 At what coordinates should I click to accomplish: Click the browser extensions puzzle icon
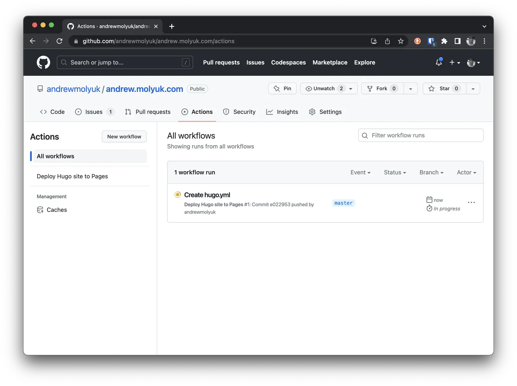point(444,41)
